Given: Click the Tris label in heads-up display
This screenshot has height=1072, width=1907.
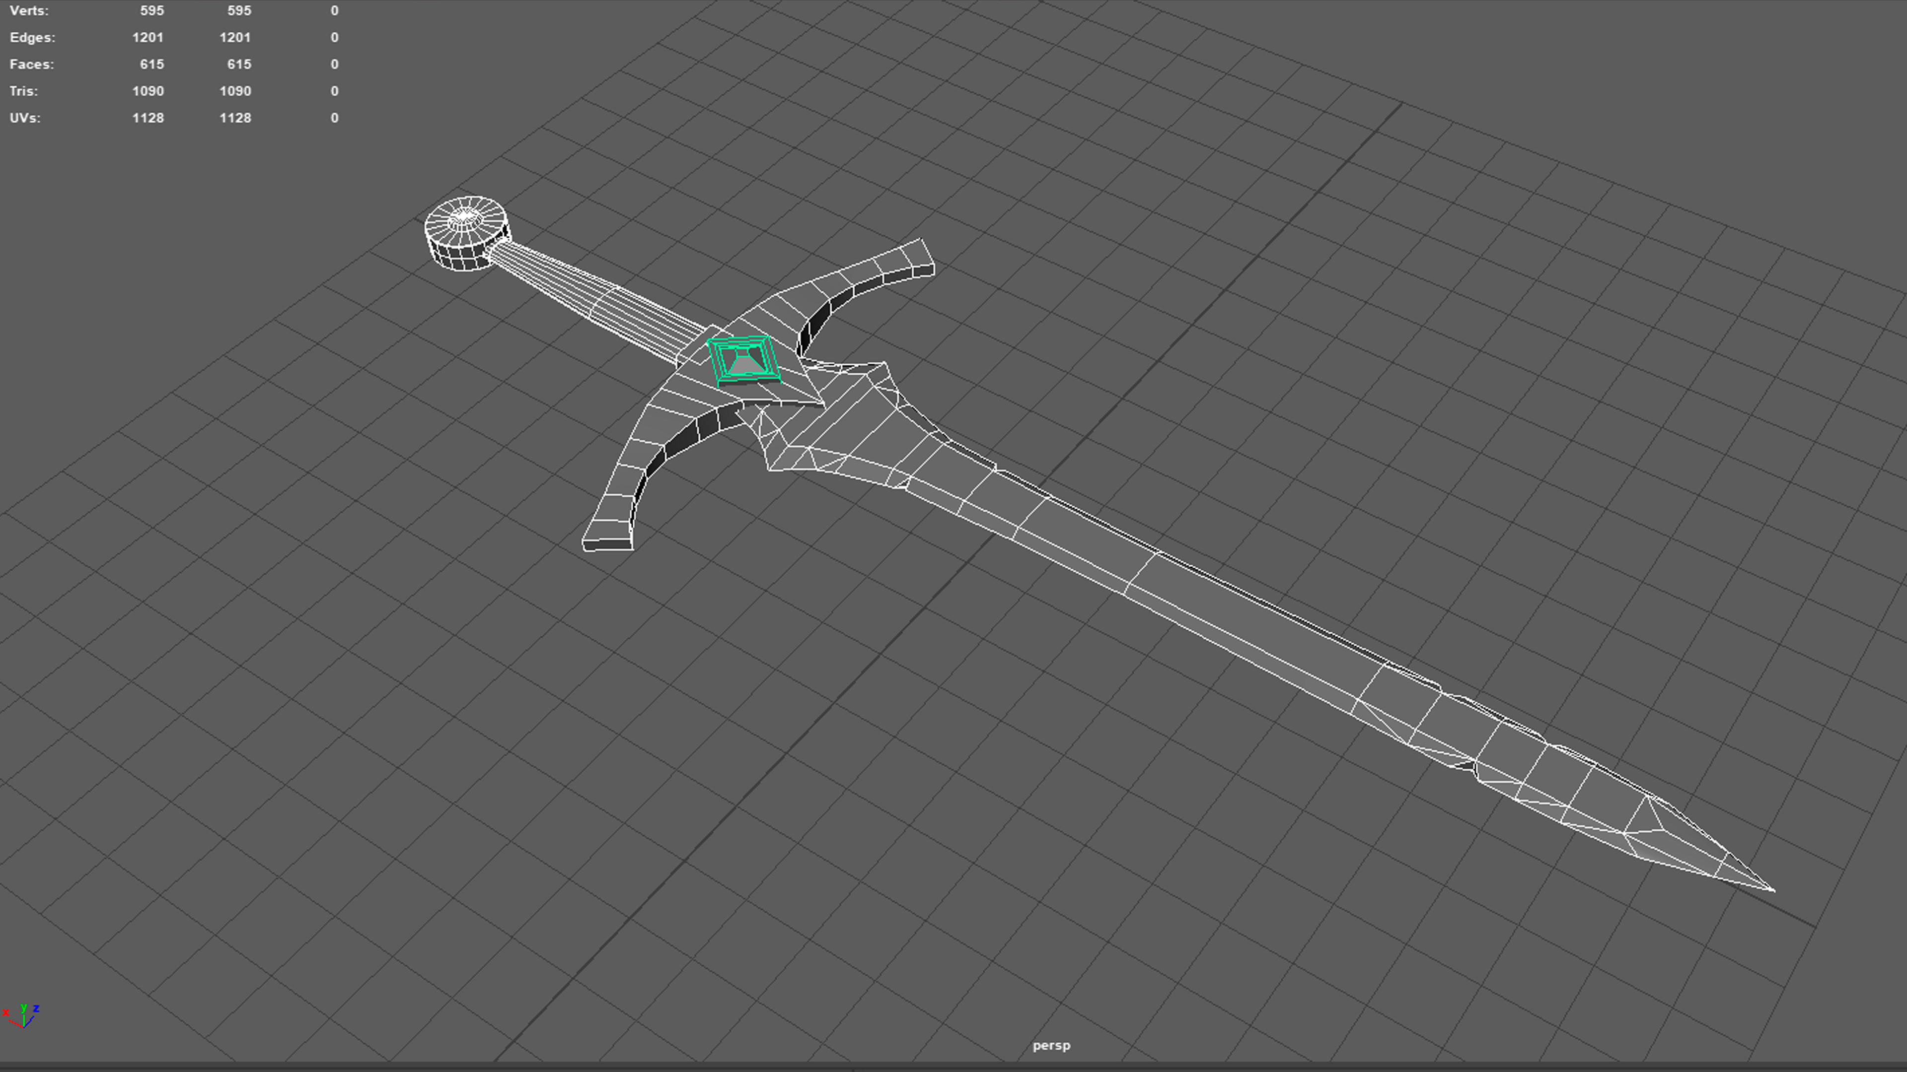Looking at the screenshot, I should click(24, 91).
